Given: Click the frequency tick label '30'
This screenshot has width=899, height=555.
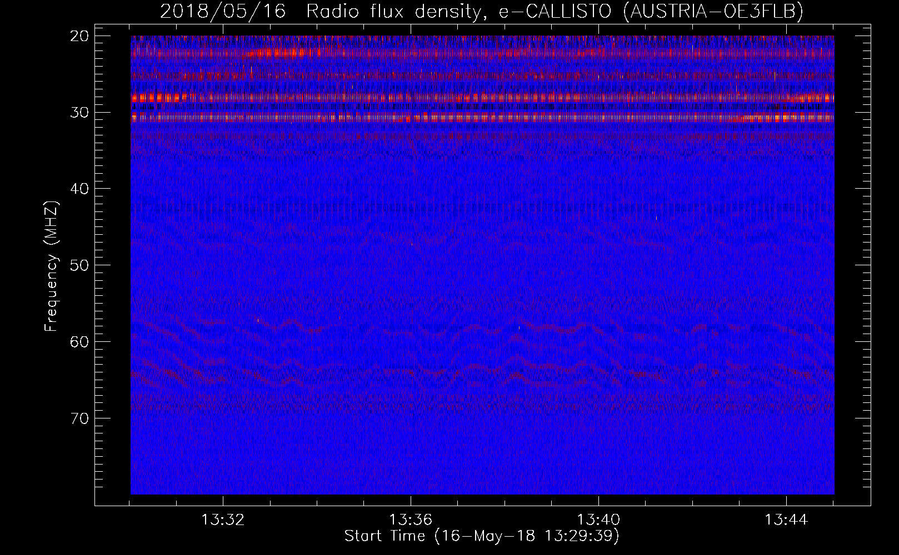Looking at the screenshot, I should tap(79, 113).
